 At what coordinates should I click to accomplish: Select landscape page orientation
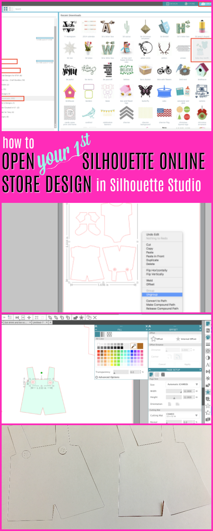(x=177, y=404)
